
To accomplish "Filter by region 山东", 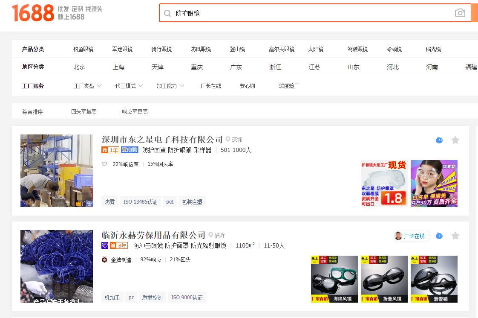I will 354,67.
